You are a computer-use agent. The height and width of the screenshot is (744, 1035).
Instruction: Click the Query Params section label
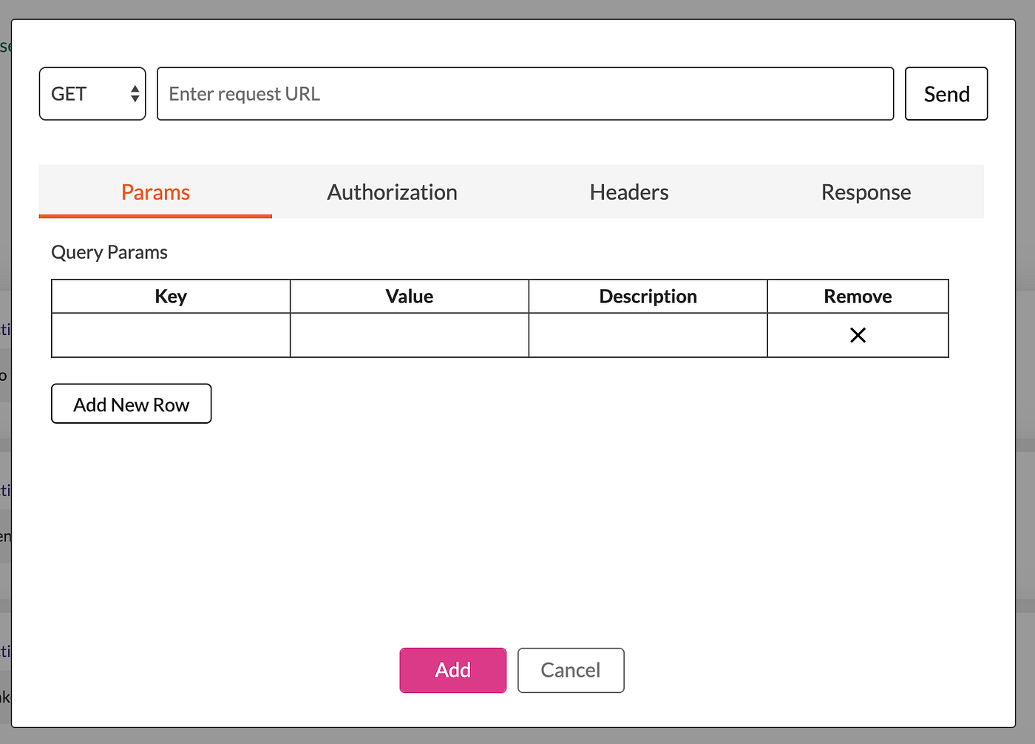coord(109,251)
